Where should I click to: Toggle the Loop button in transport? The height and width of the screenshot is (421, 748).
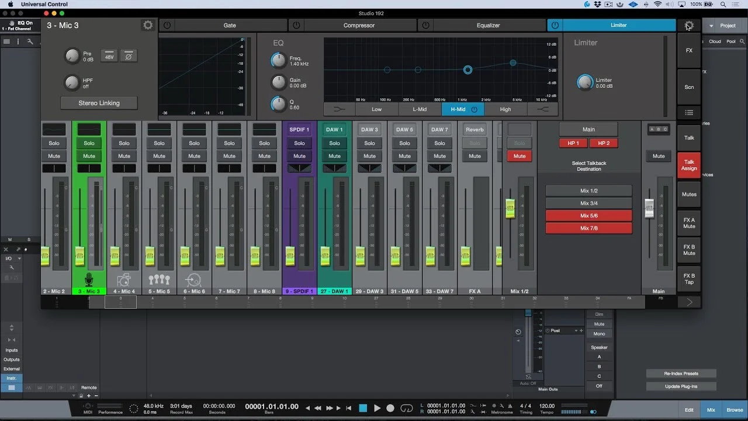click(x=407, y=408)
